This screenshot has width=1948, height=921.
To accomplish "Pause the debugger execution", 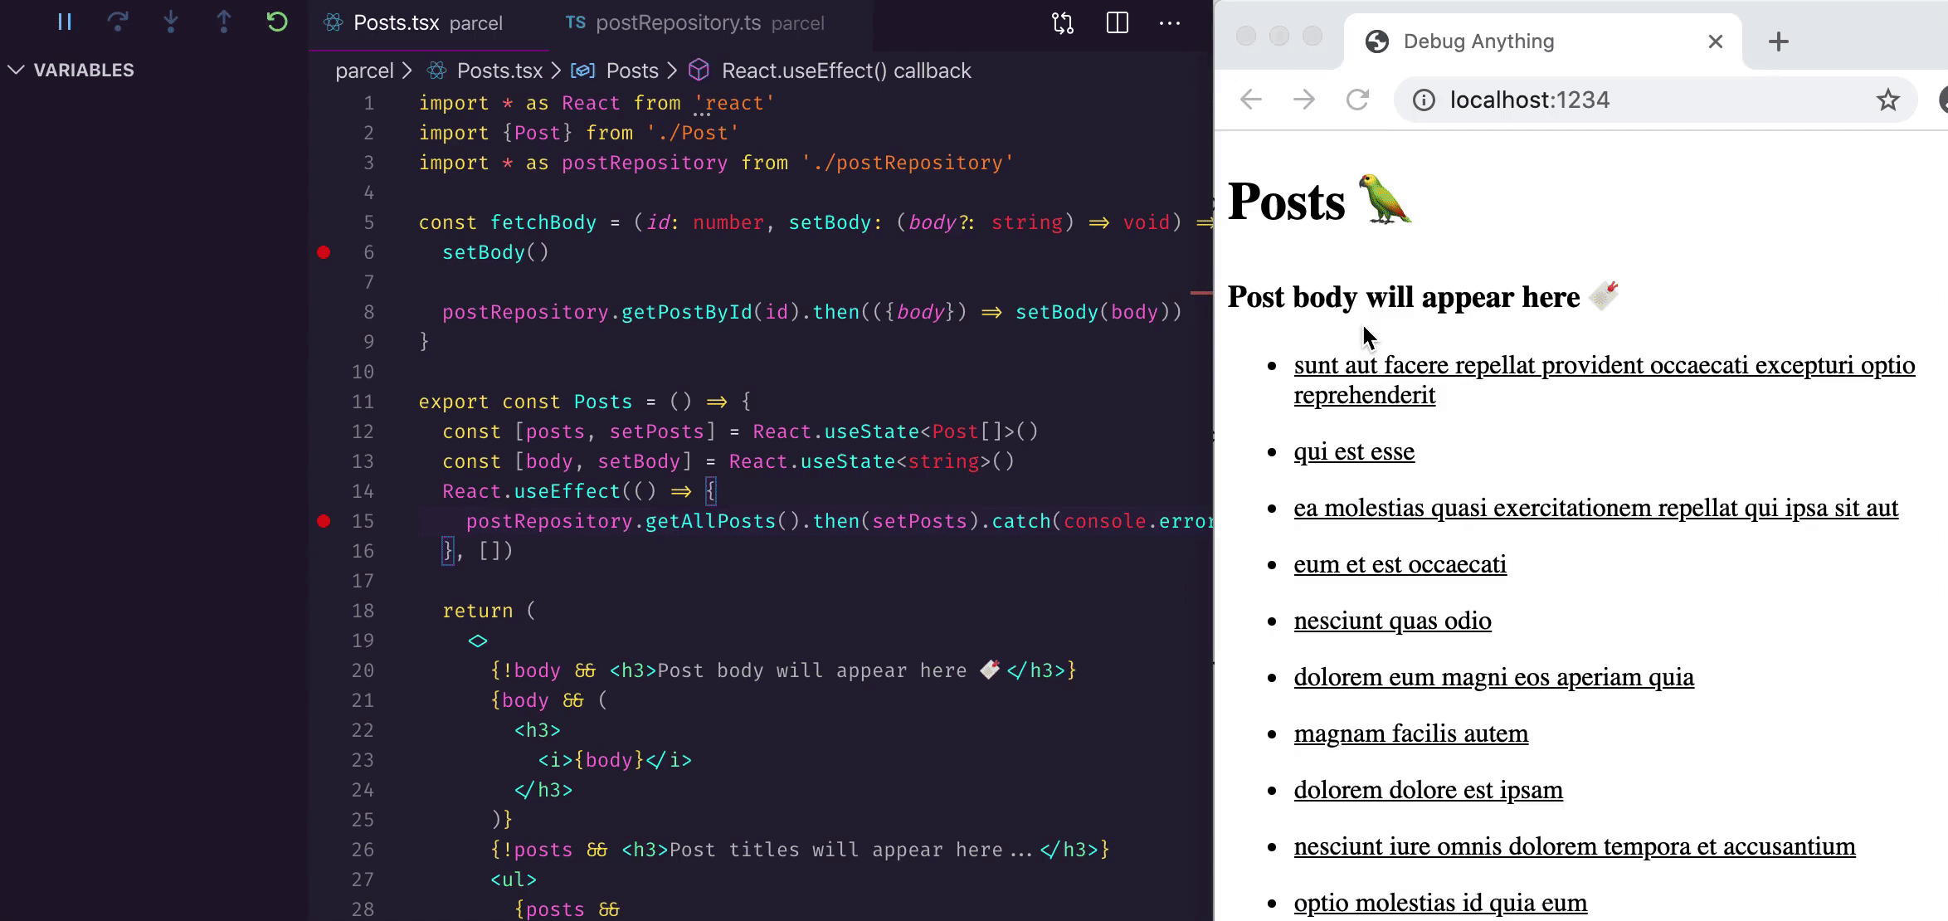I will click(65, 22).
